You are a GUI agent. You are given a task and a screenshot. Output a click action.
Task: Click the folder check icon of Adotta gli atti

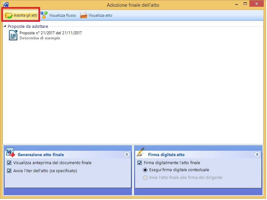tap(9, 15)
